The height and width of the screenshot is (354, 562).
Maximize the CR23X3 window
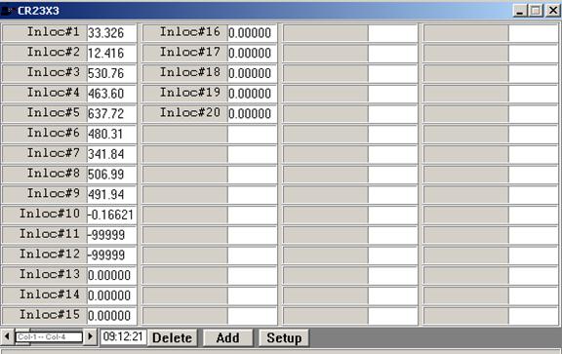(x=536, y=11)
